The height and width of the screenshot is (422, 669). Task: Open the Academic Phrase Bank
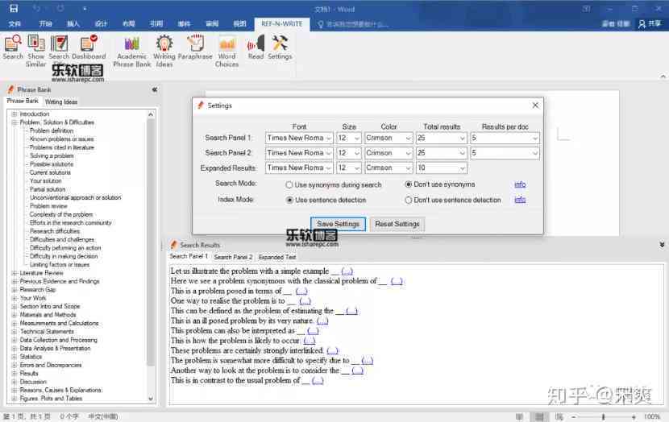tap(132, 52)
